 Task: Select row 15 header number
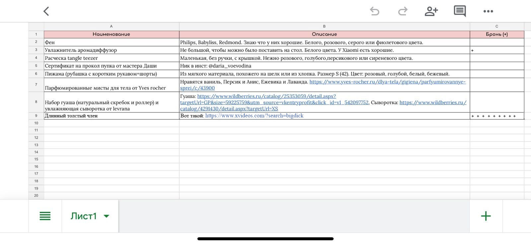(36, 159)
